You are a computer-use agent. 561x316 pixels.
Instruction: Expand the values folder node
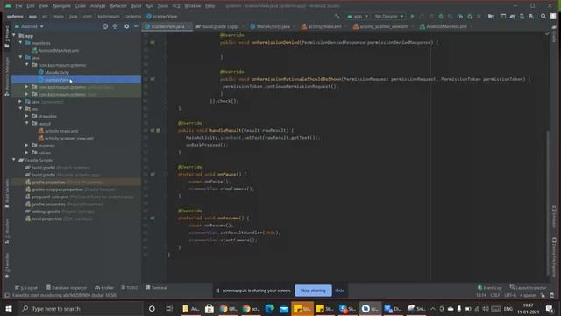[x=27, y=153]
